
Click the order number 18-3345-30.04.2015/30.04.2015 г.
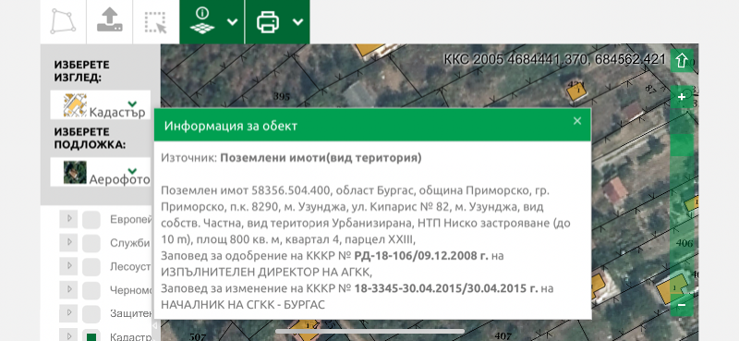coord(446,288)
